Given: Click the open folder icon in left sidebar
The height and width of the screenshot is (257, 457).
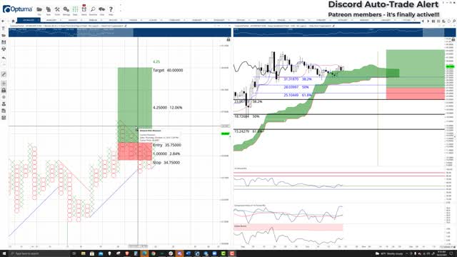Looking at the screenshot, I should pos(4,35).
